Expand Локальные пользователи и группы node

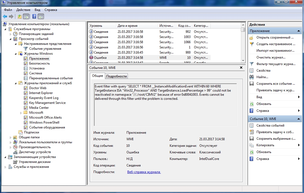(10, 142)
